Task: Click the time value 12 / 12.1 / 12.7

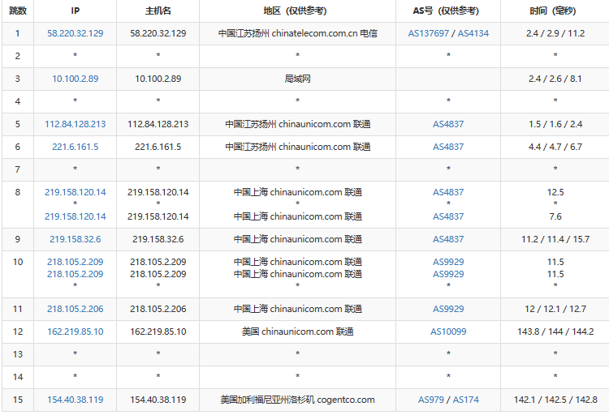Action: 555,309
